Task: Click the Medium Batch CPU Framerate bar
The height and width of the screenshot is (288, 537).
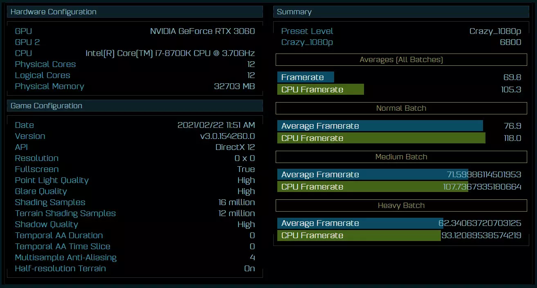Action: click(x=373, y=187)
